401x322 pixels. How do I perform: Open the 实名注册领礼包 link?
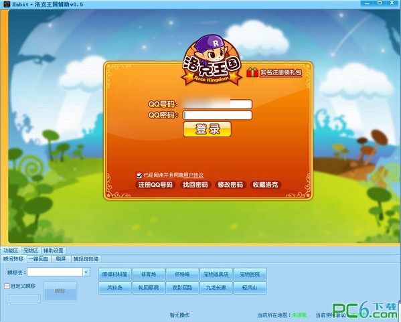tap(280, 73)
